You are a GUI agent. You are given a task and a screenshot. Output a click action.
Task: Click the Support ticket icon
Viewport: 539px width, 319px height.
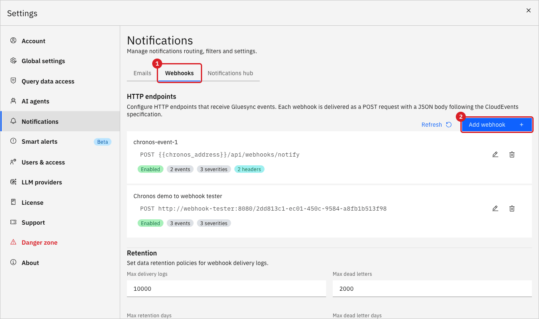pos(13,222)
